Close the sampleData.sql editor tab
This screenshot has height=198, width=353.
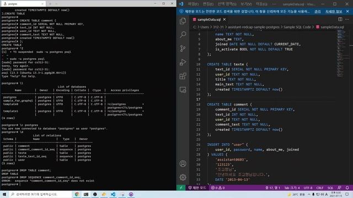(224, 20)
